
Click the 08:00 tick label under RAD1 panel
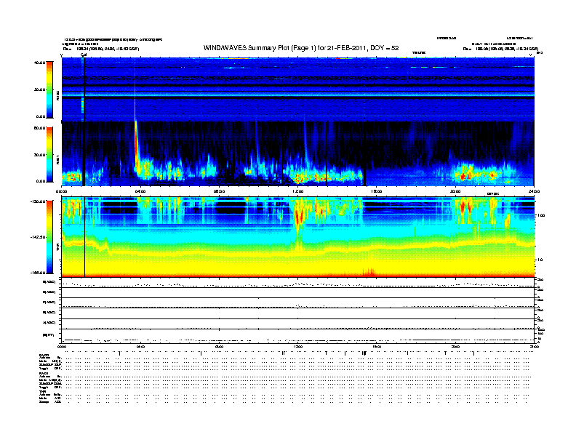tap(219, 191)
